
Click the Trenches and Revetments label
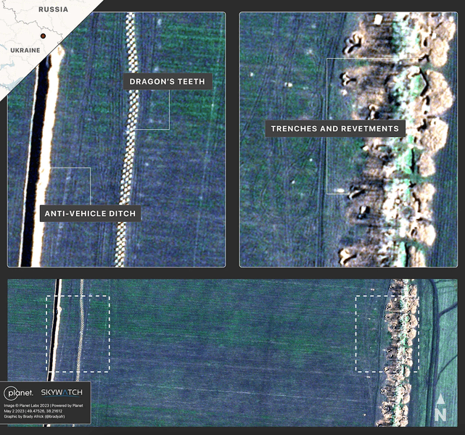pyautogui.click(x=334, y=129)
